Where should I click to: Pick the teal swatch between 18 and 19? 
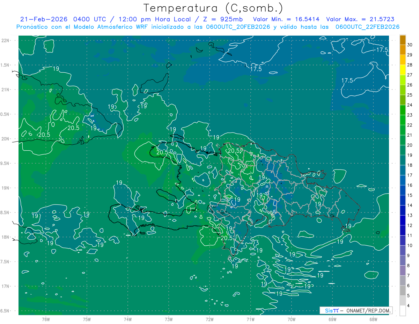tap(403, 160)
